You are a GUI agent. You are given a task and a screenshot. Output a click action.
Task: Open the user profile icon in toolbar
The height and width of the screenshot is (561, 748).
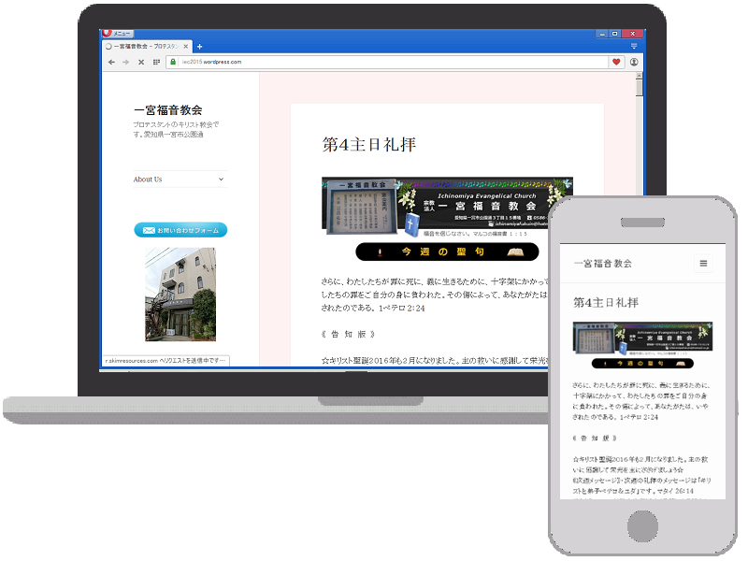coord(634,62)
